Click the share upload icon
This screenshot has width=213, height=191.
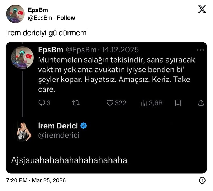(x=201, y=103)
